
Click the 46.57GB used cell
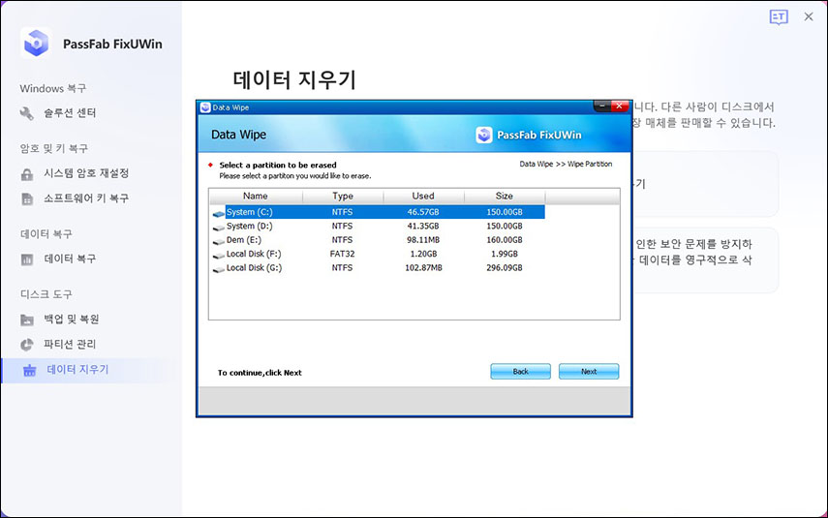tap(423, 212)
